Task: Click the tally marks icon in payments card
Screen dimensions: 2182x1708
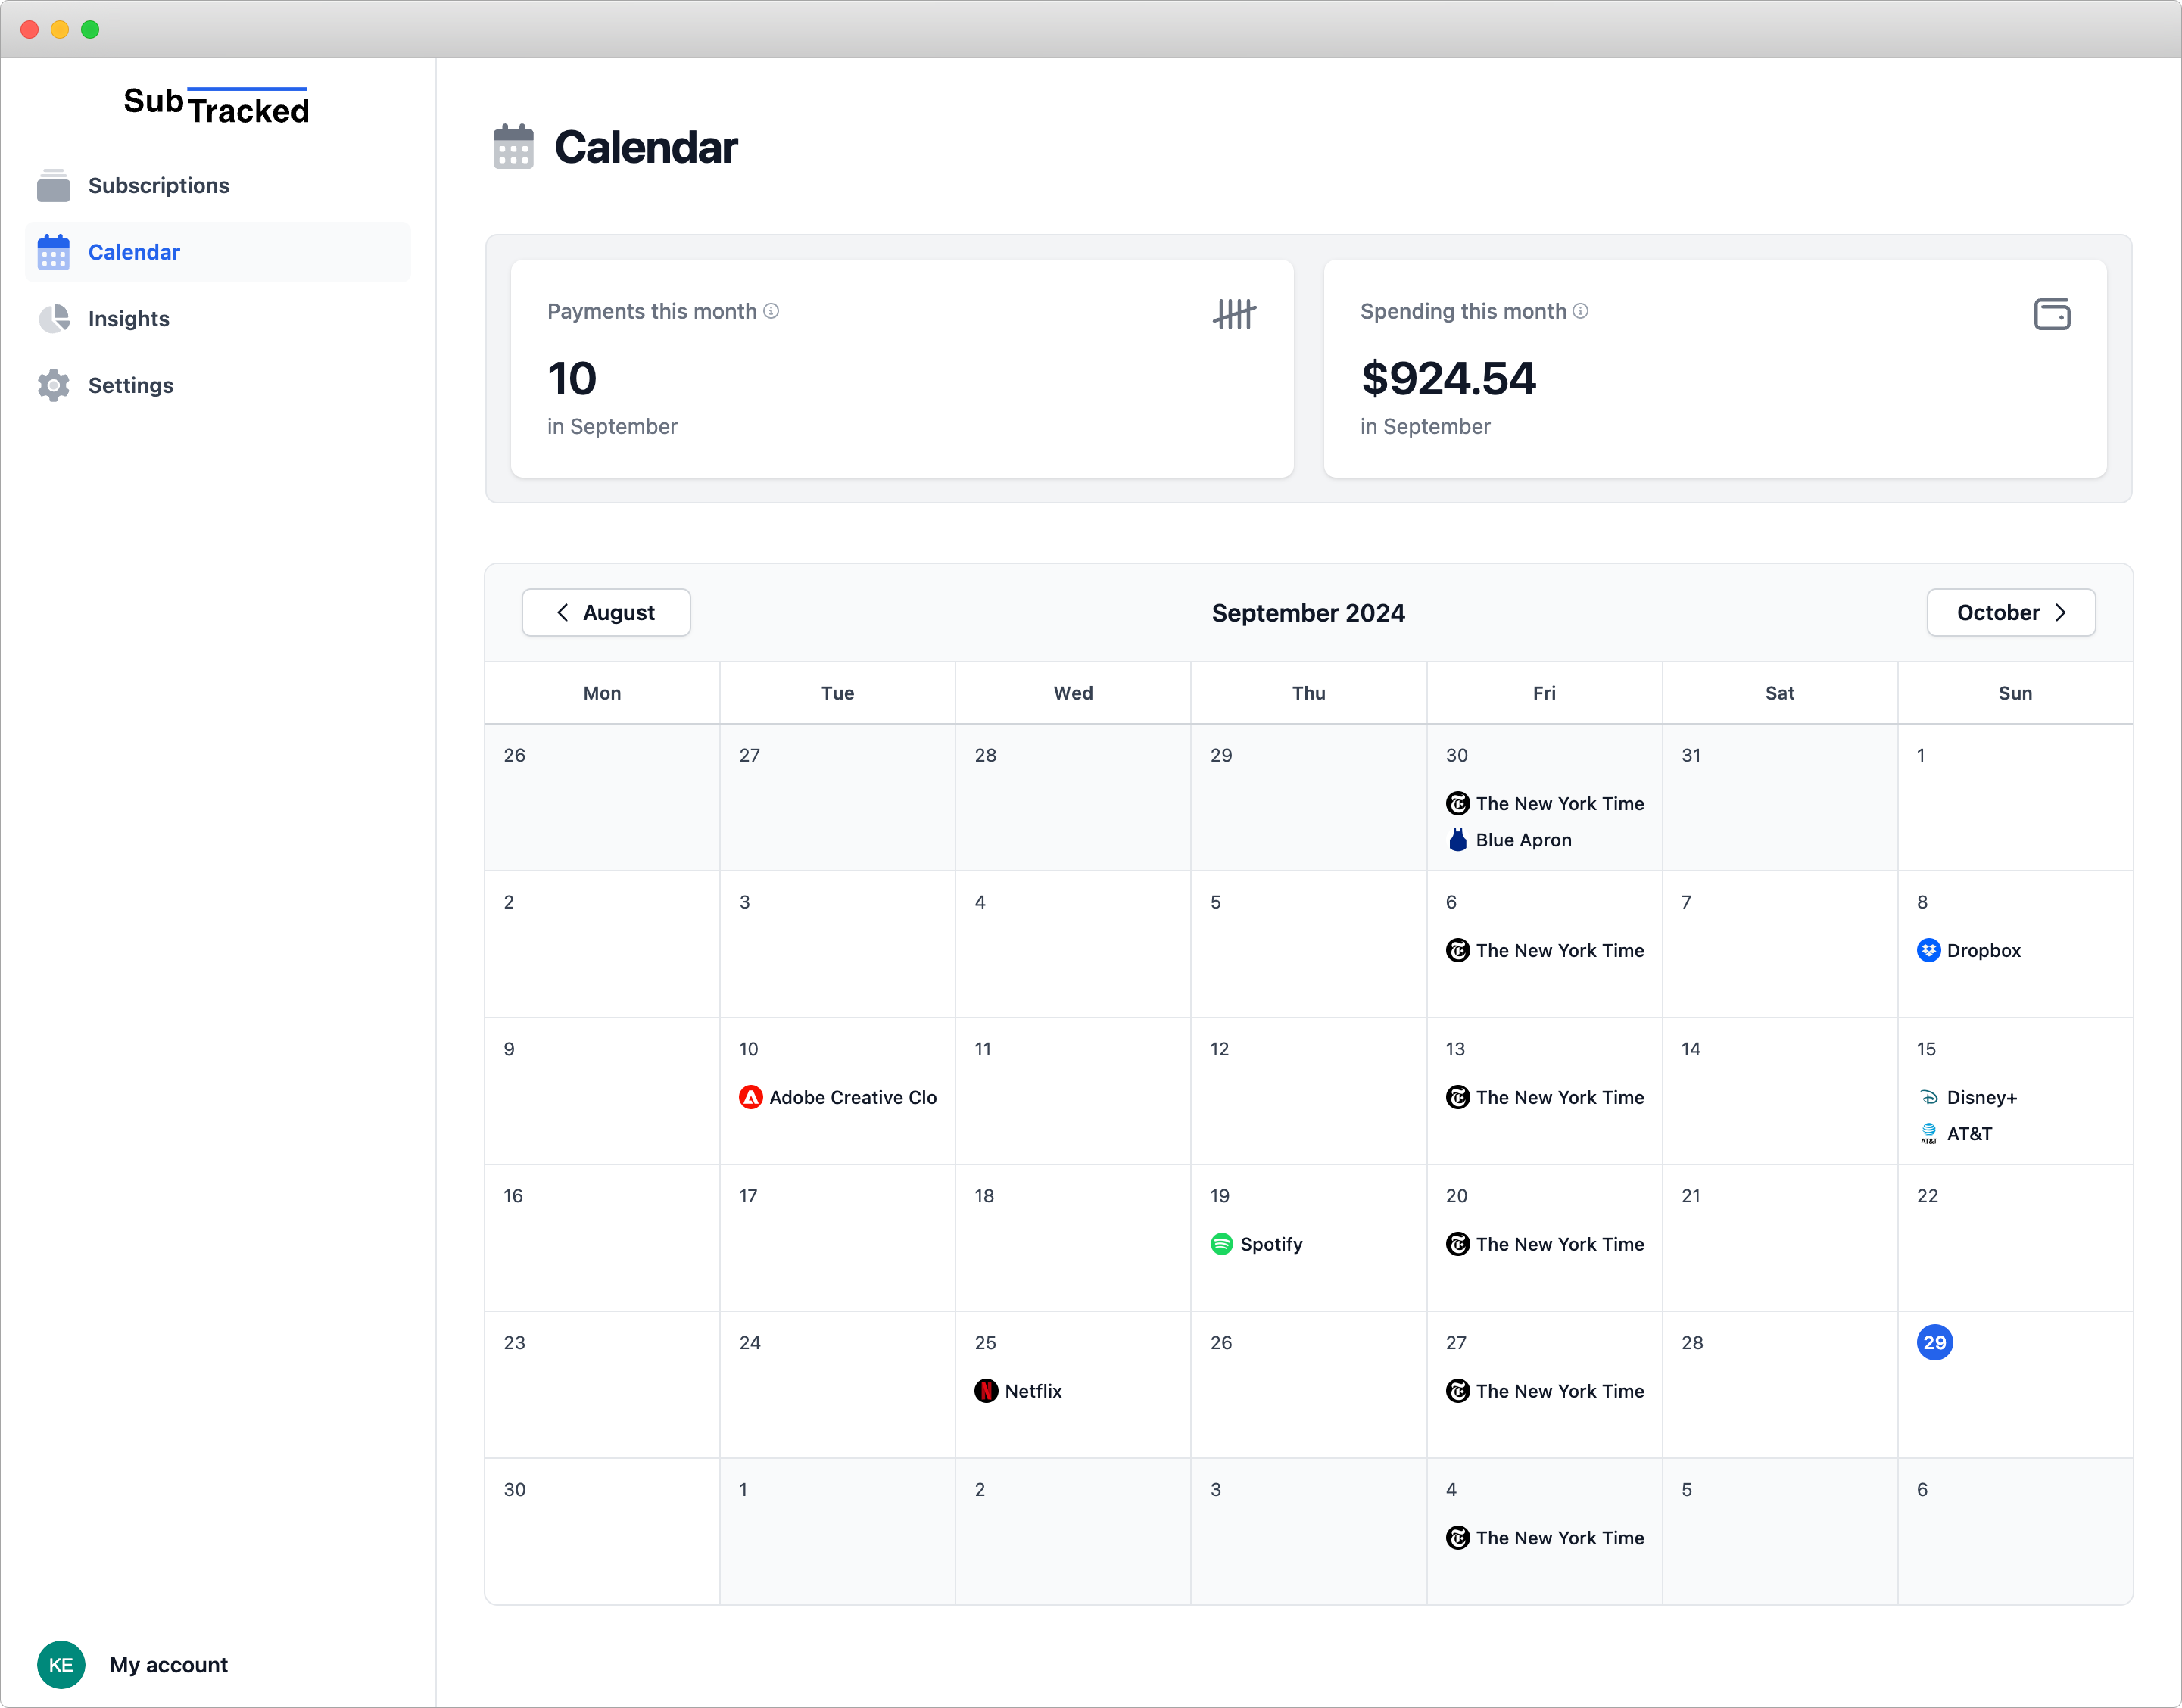Action: click(x=1234, y=314)
